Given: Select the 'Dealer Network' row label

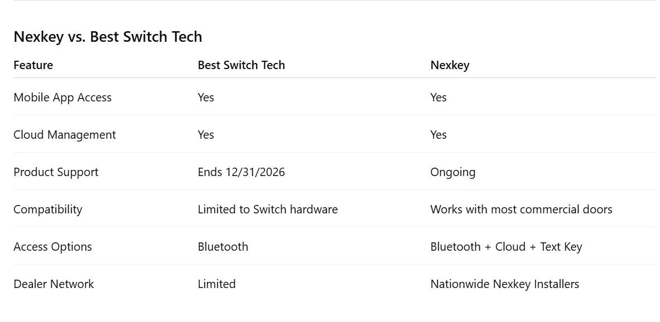Looking at the screenshot, I should (54, 284).
